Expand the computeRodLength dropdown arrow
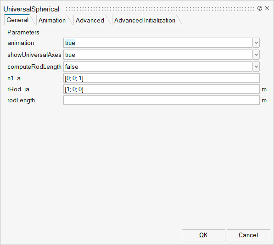Viewport: 274px width, 245px height. pos(256,67)
